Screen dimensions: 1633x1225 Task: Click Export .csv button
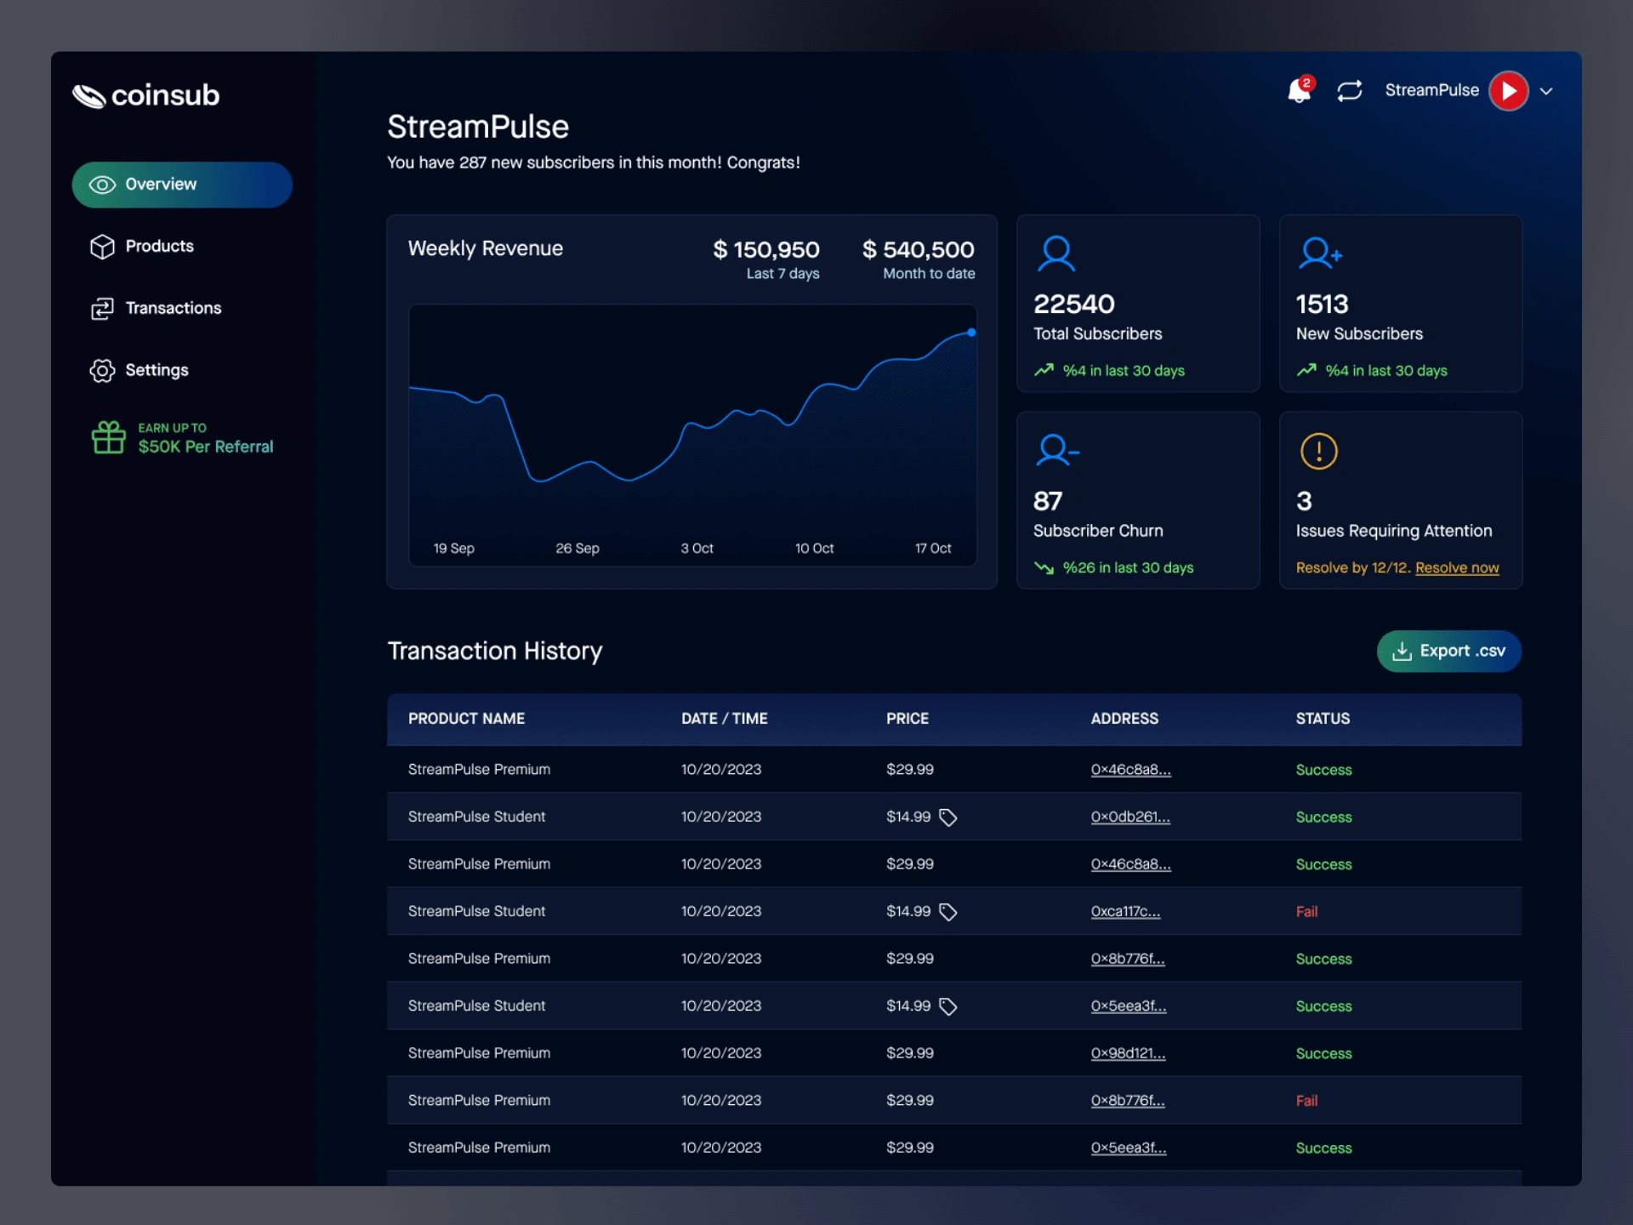pos(1448,651)
